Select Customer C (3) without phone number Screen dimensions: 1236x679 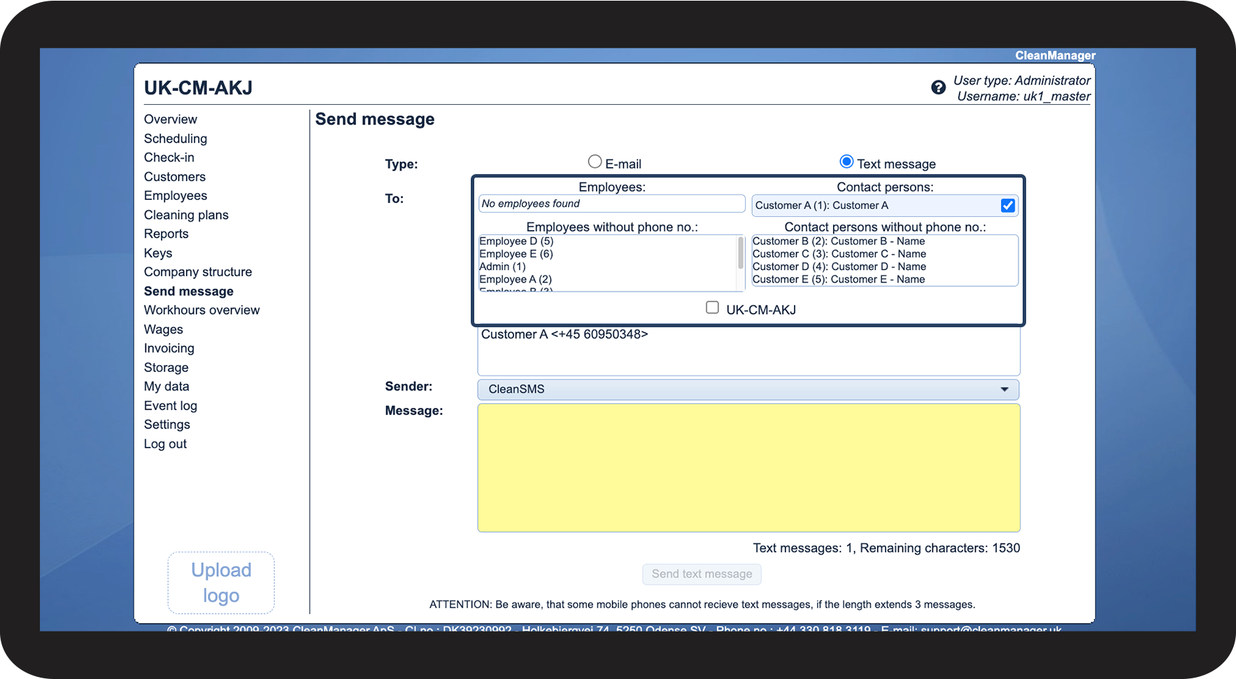839,254
